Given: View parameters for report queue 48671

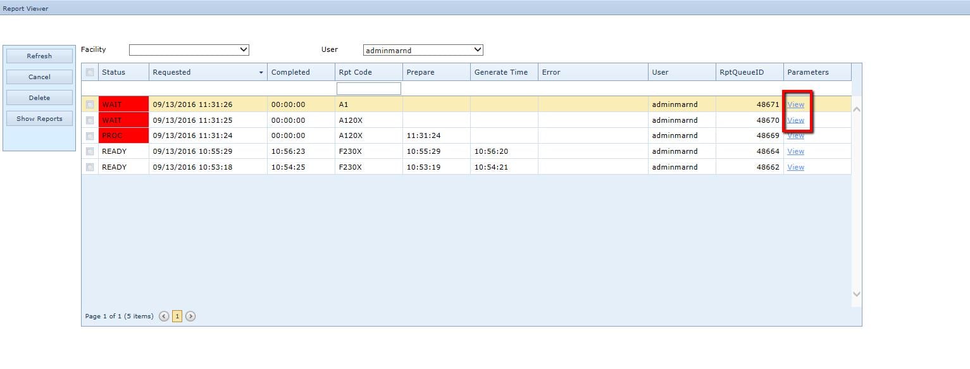Looking at the screenshot, I should [x=795, y=104].
